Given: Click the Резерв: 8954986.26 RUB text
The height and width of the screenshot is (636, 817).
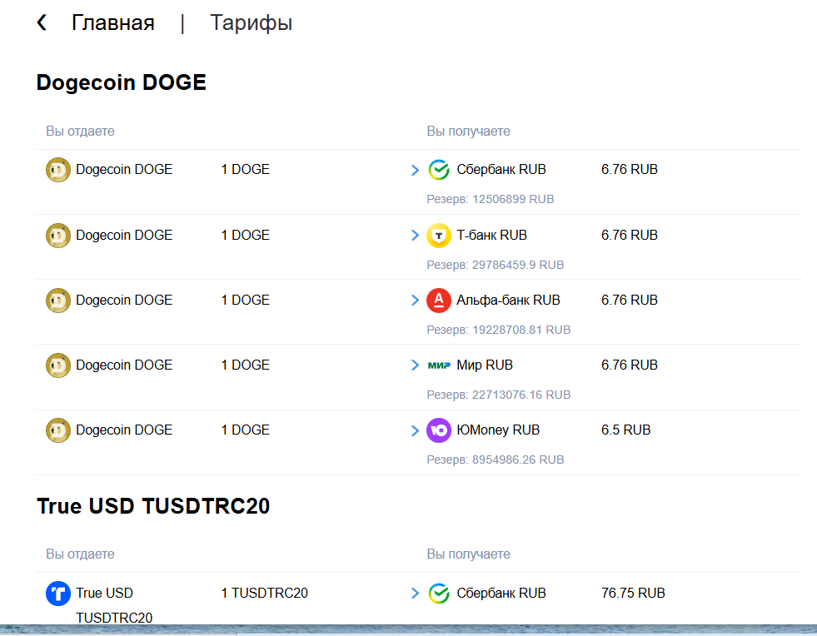Looking at the screenshot, I should point(495,460).
